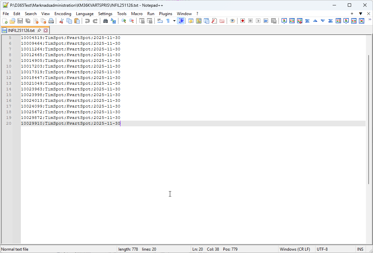Screen dimensions: 373x253
Task: Click the vertical scrollbar thumb
Action: 369,119
